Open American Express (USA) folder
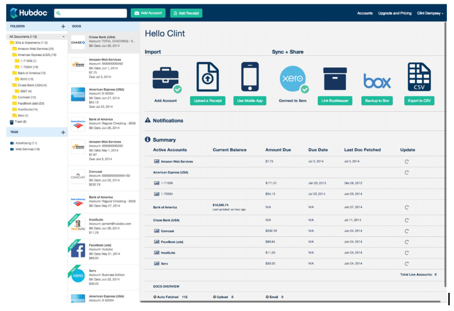 click(34, 55)
